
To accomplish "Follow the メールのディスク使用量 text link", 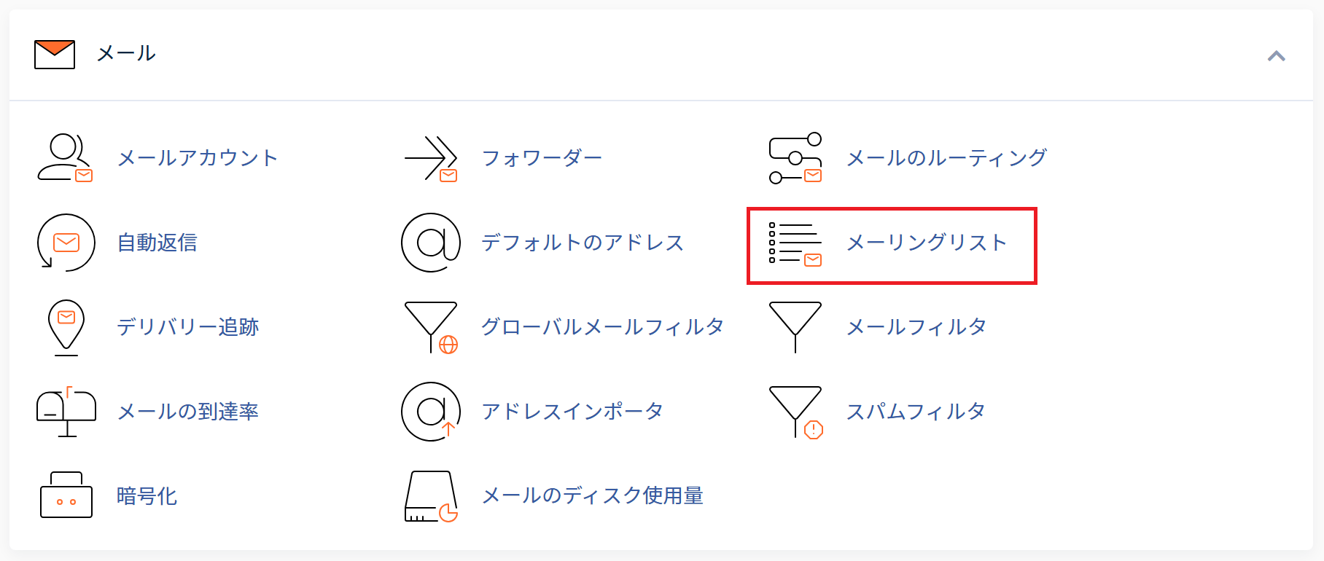I will pos(593,496).
